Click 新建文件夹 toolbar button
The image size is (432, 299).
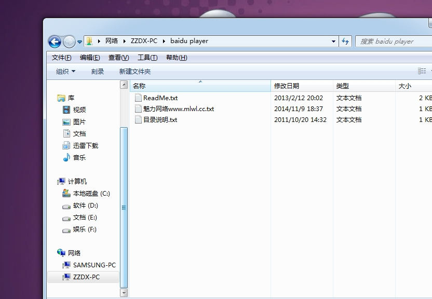(x=134, y=72)
